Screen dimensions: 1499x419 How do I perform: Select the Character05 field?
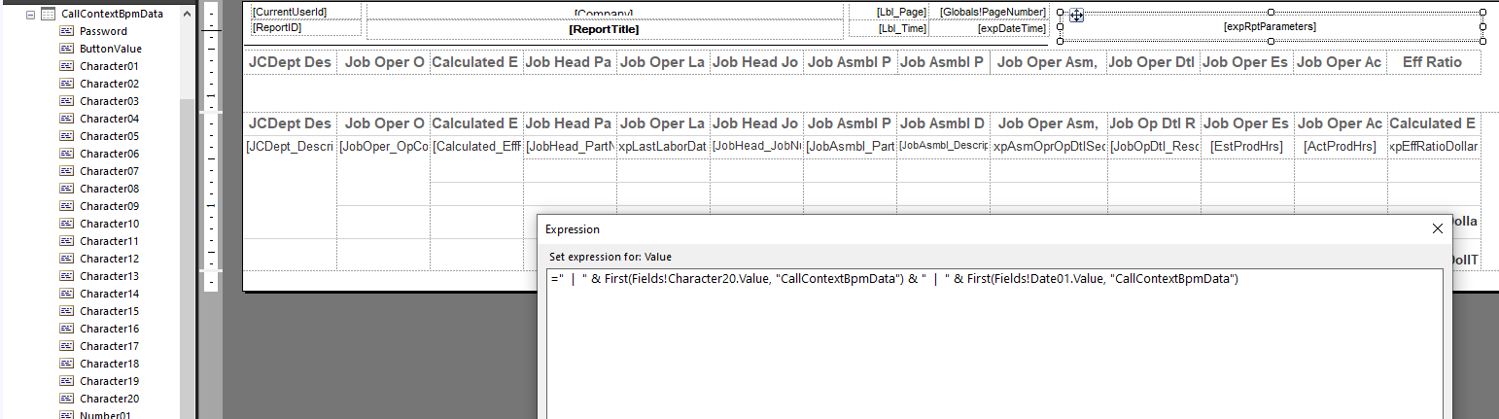click(109, 136)
